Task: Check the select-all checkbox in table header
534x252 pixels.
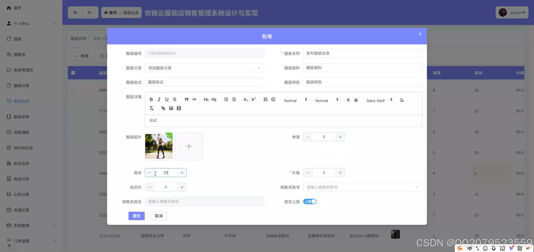Action: tap(73, 73)
